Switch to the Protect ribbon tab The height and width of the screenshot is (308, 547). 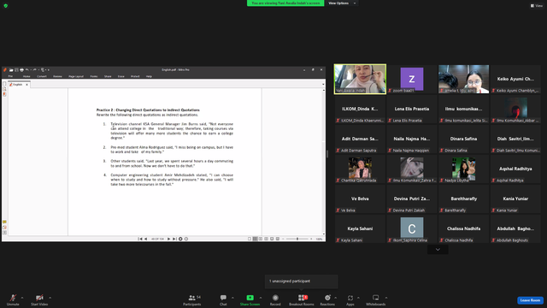(x=135, y=76)
